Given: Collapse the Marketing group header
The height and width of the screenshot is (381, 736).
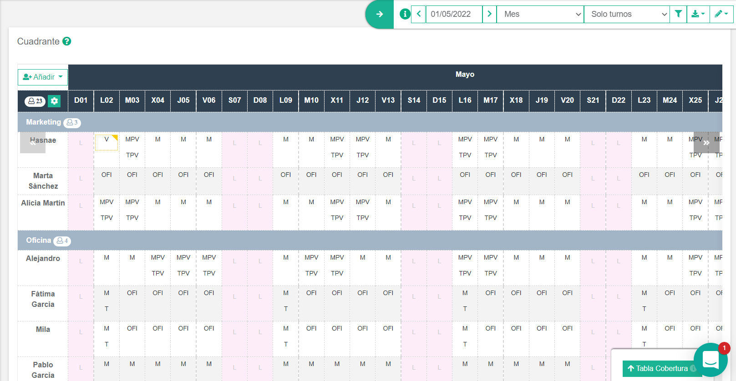Looking at the screenshot, I should (x=43, y=122).
